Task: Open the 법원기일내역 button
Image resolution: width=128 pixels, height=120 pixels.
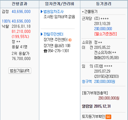Action: click(x=20, y=71)
